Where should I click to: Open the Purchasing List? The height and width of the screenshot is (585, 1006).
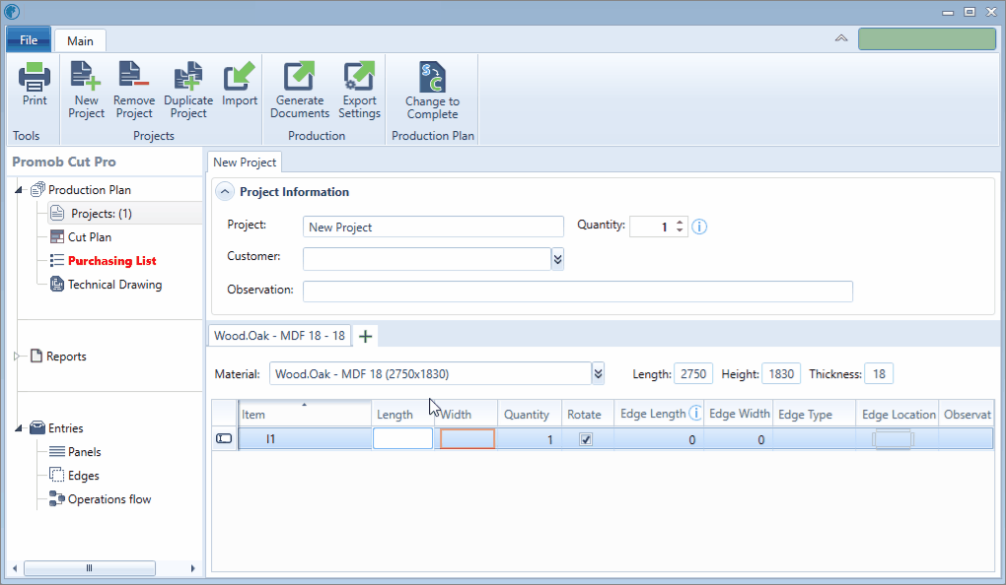111,261
